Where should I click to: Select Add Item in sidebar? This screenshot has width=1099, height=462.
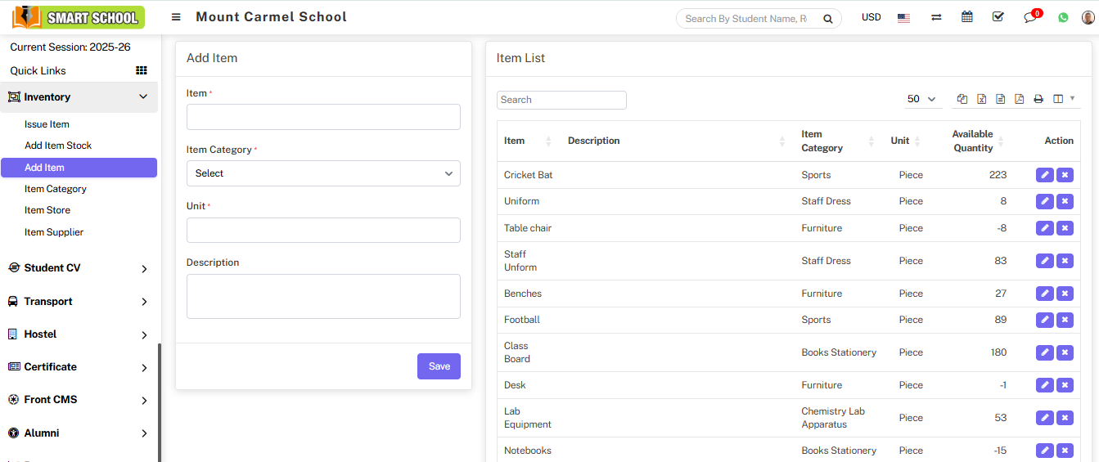click(79, 168)
